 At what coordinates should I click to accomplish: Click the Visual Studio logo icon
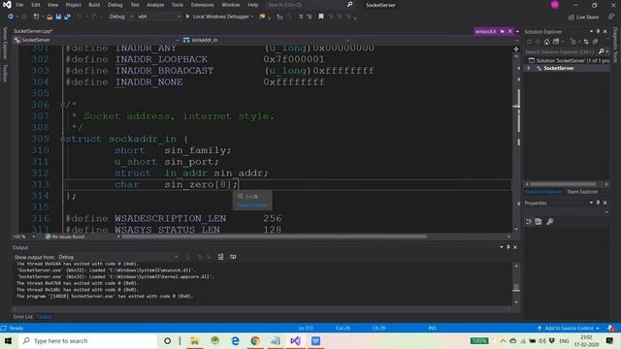[7, 5]
